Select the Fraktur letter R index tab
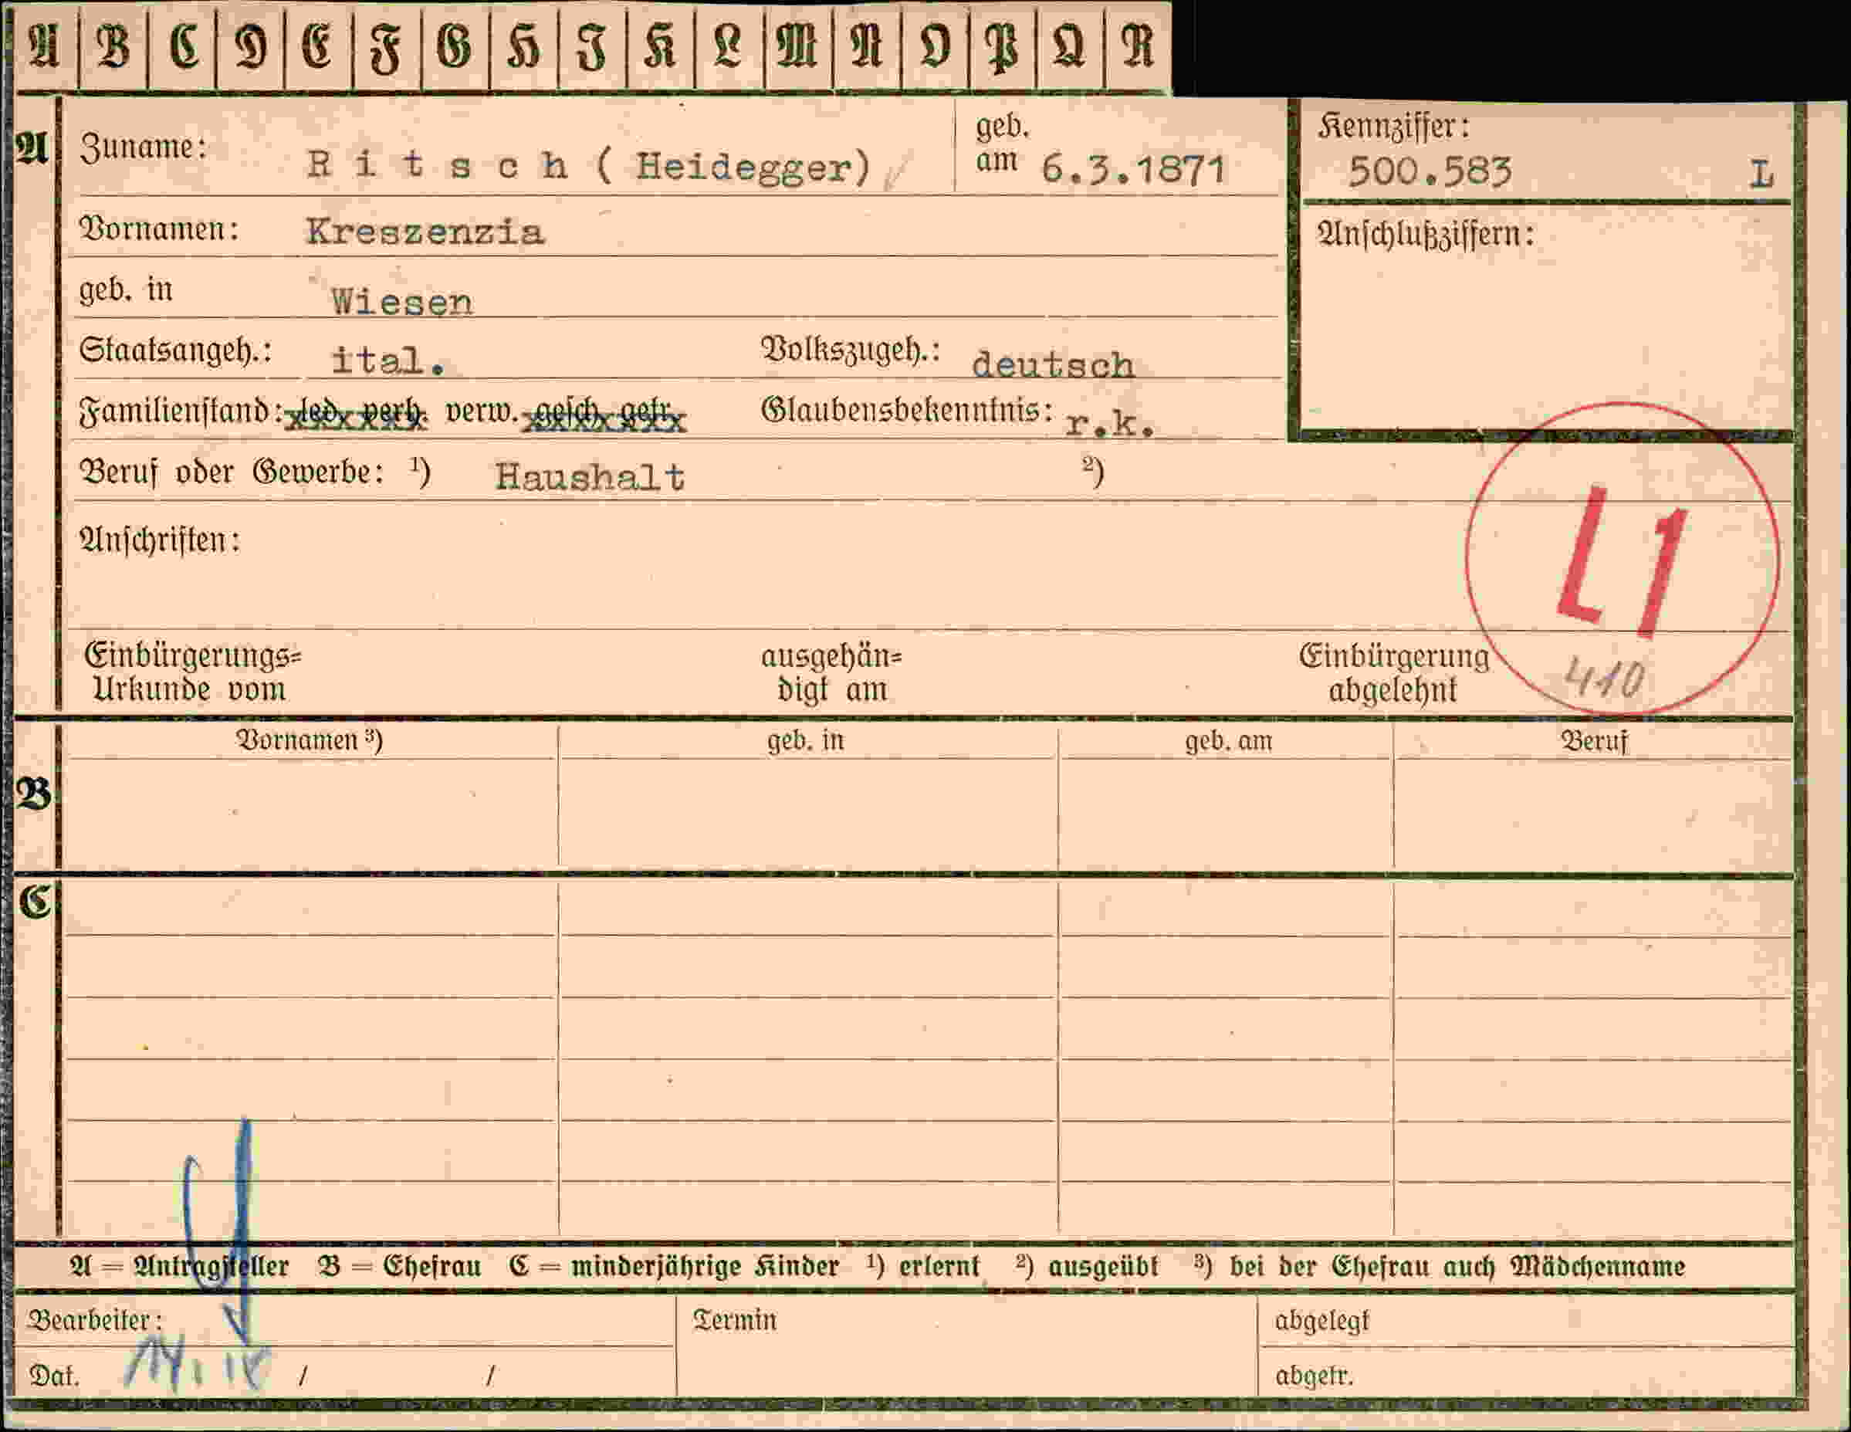This screenshot has width=1851, height=1432. point(1139,46)
